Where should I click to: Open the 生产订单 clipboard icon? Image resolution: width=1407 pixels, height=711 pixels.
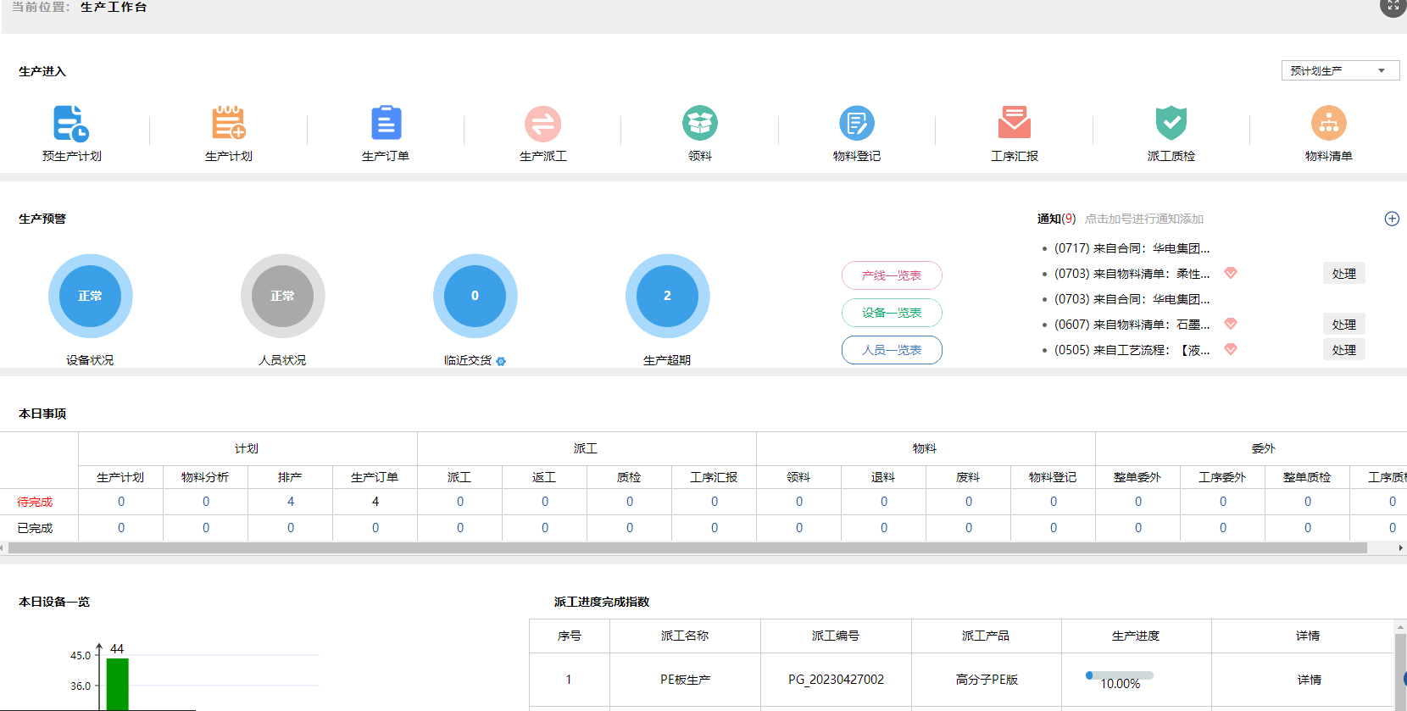click(387, 124)
